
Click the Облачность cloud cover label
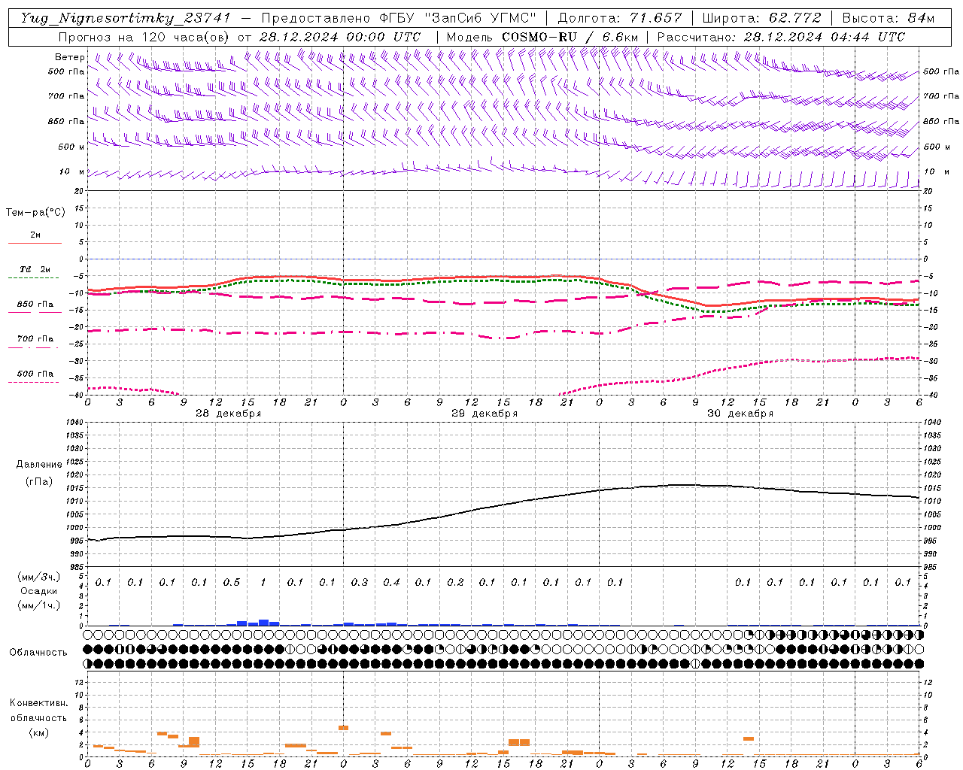[38, 652]
